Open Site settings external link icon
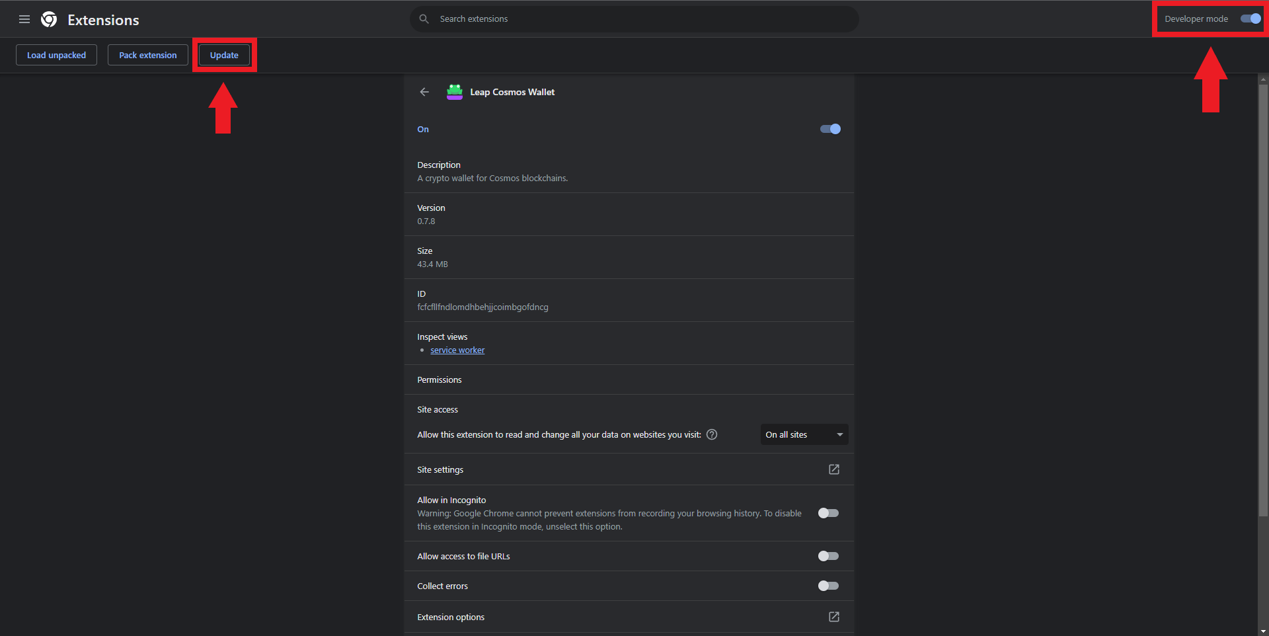 pos(834,469)
